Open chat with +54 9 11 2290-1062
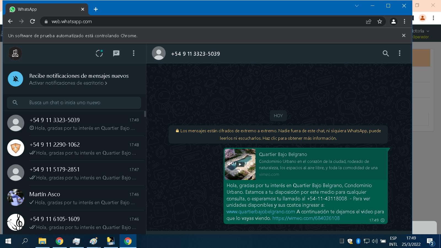Screen dimensions: 441x248 pos(73,148)
